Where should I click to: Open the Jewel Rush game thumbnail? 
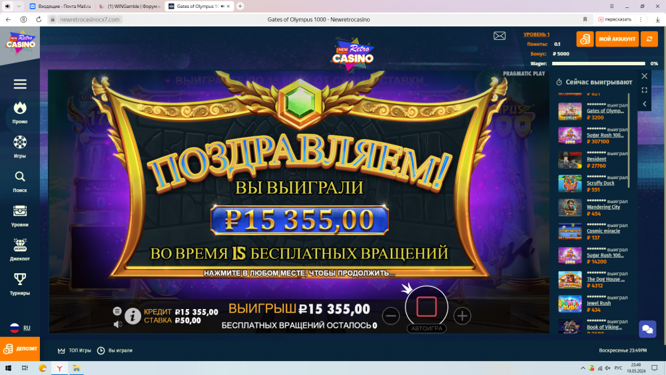(569, 304)
